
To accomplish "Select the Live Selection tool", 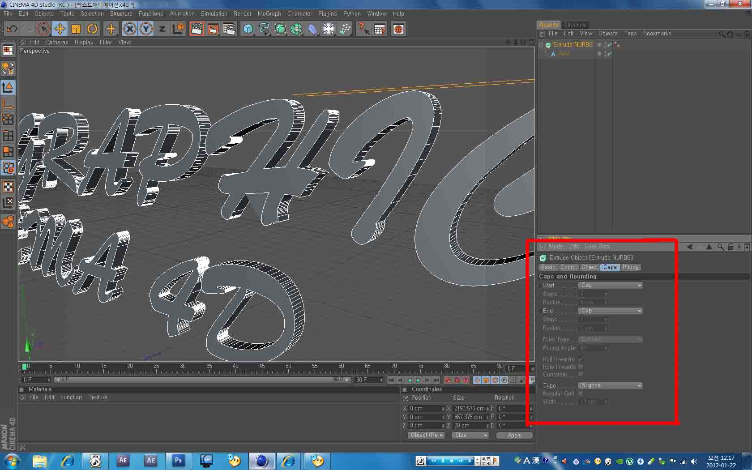I will click(43, 29).
